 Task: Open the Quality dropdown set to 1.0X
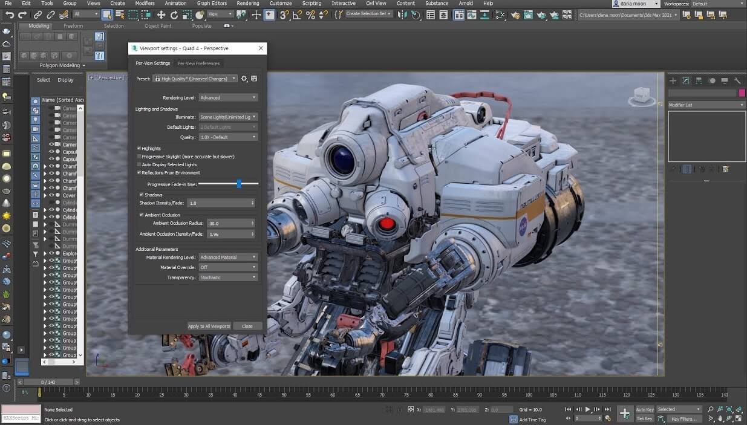[228, 137]
